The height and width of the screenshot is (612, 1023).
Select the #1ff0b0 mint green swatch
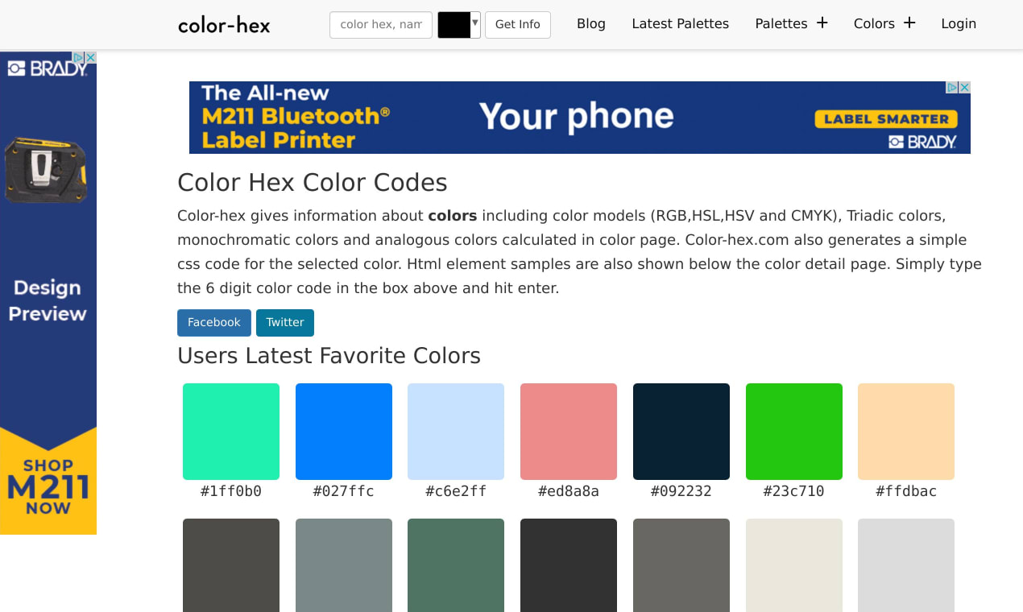coord(231,432)
